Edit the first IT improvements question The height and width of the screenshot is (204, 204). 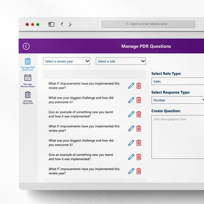point(131,86)
